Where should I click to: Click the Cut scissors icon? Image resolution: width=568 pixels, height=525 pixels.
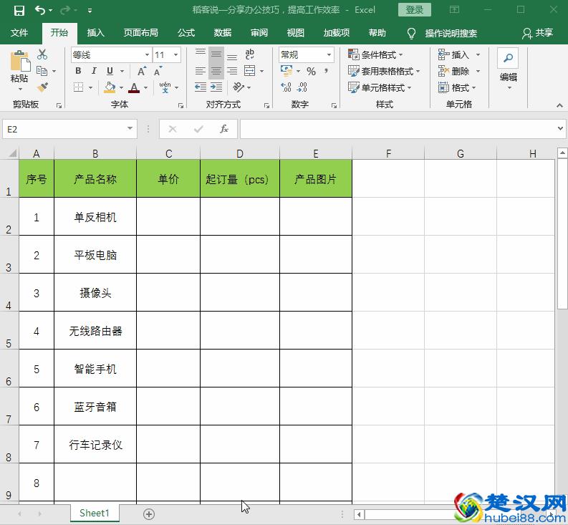point(42,54)
